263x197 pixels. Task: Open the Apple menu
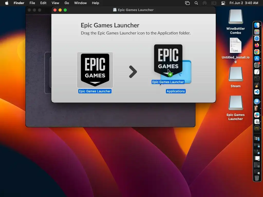tap(7, 3)
